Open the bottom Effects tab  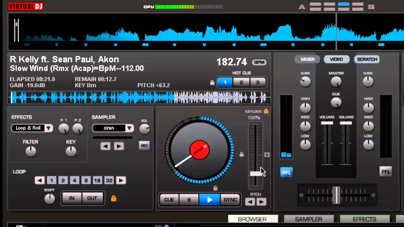[x=365, y=219]
